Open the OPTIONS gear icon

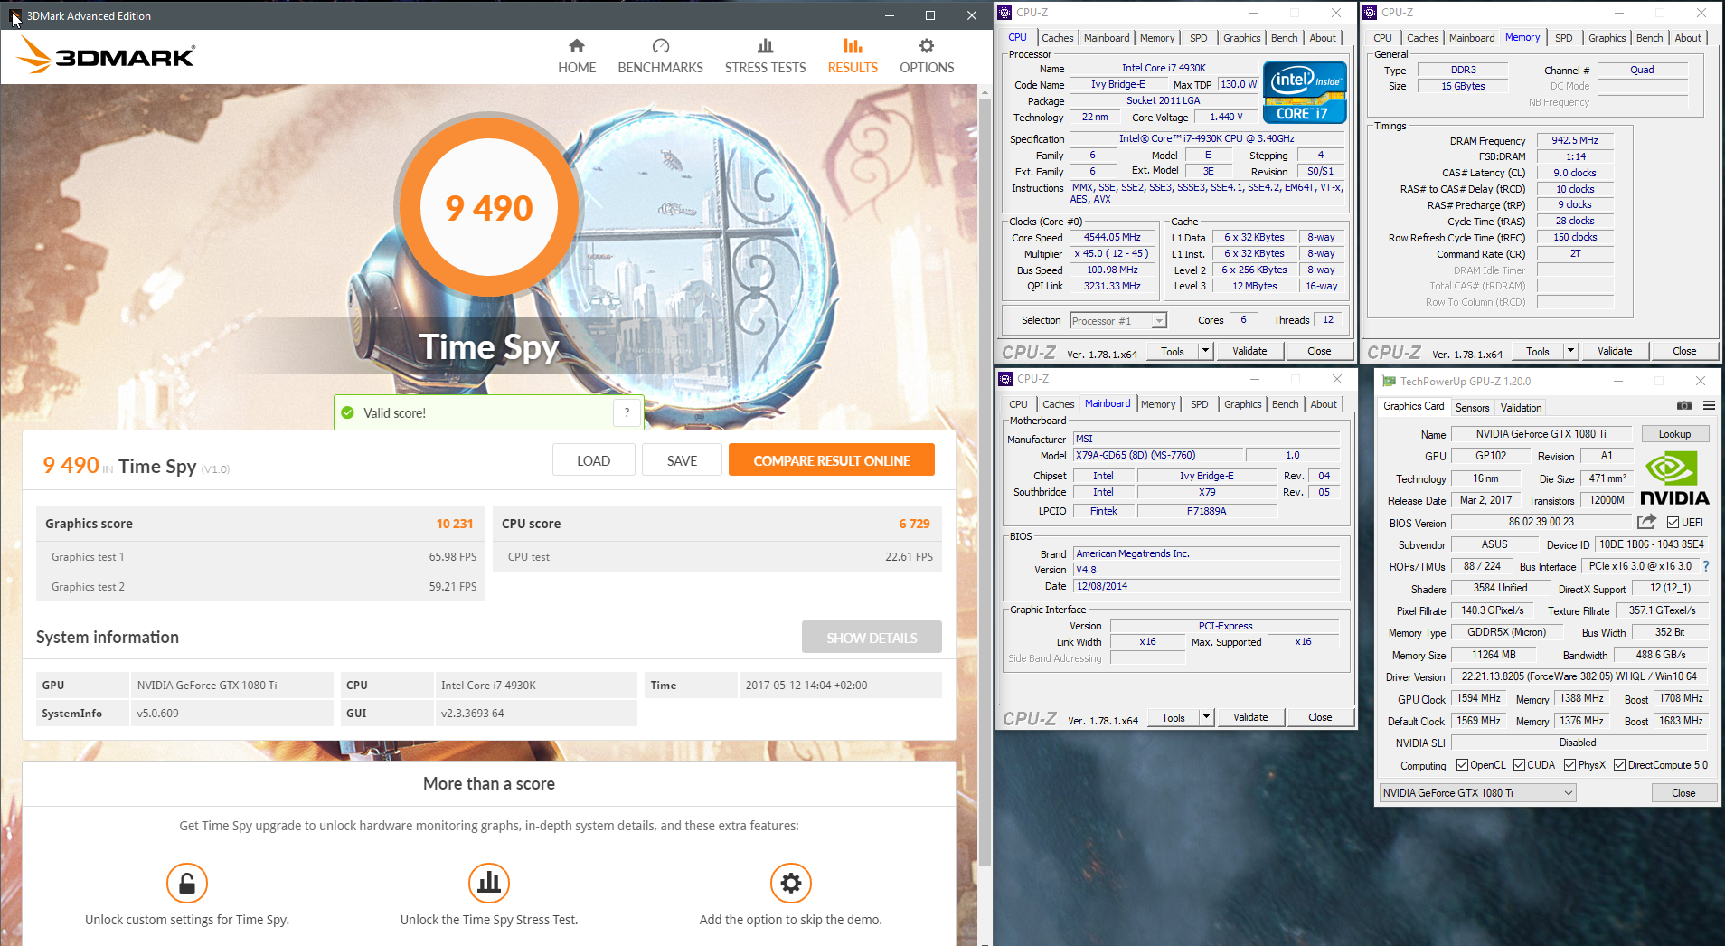point(927,46)
